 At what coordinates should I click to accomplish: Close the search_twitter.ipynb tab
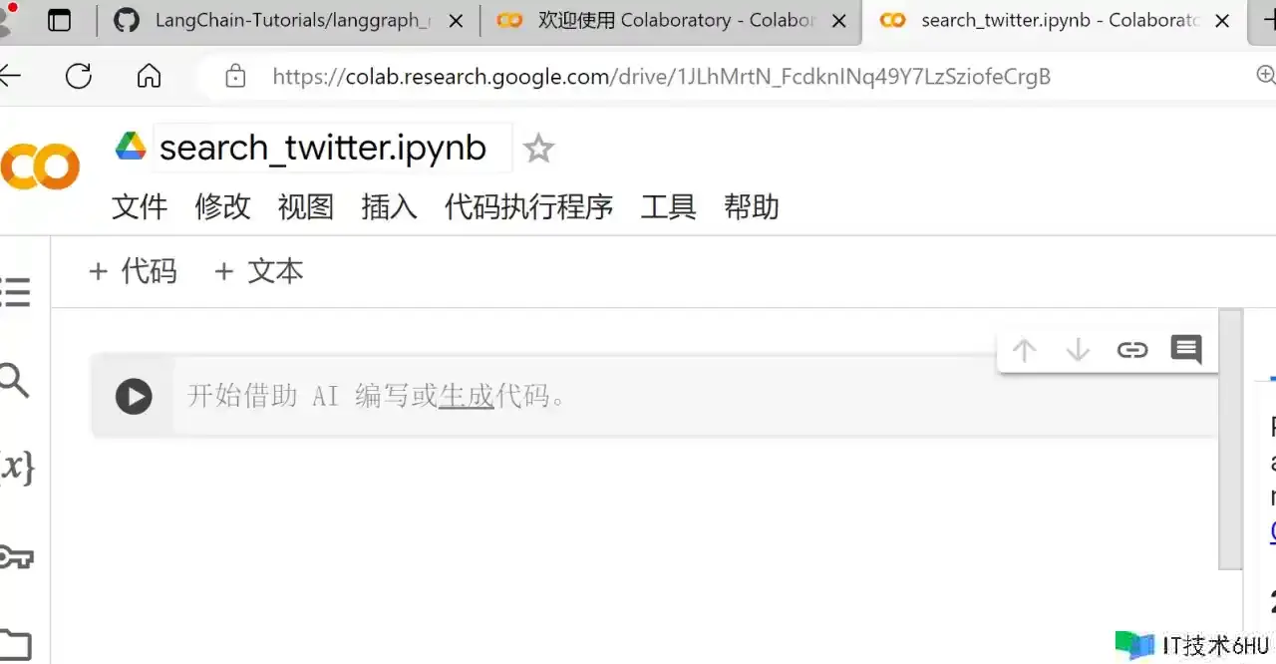pyautogui.click(x=1223, y=21)
